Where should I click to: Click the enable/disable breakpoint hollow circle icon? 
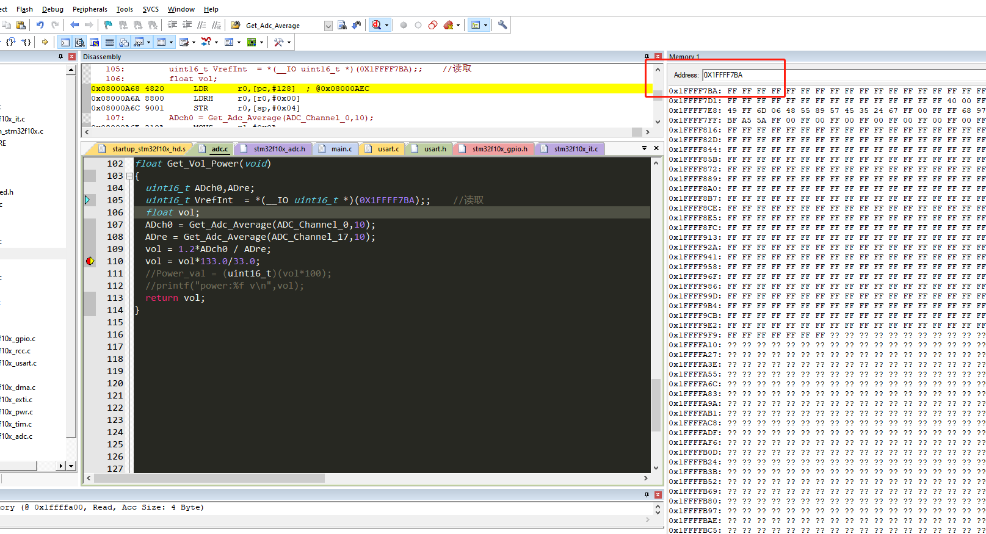tap(418, 25)
